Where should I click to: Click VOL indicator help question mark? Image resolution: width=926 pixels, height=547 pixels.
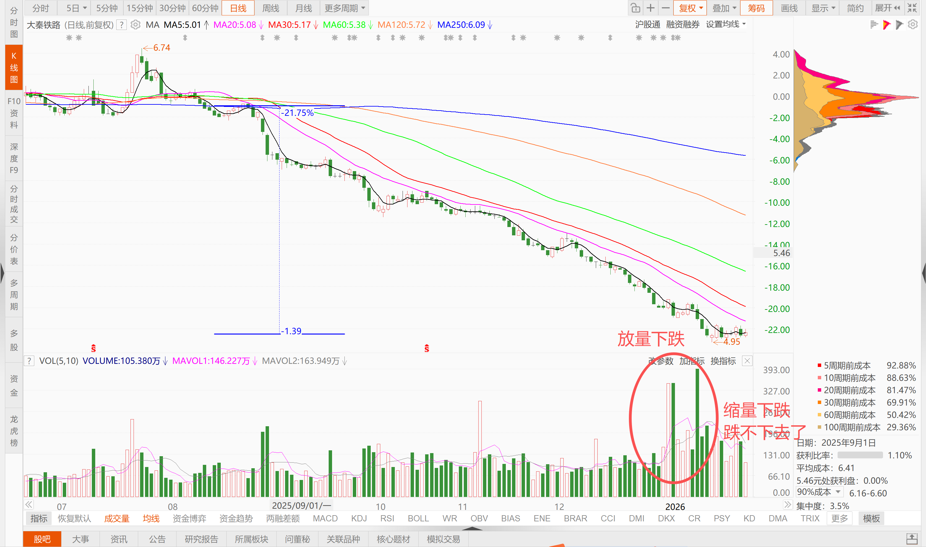29,360
